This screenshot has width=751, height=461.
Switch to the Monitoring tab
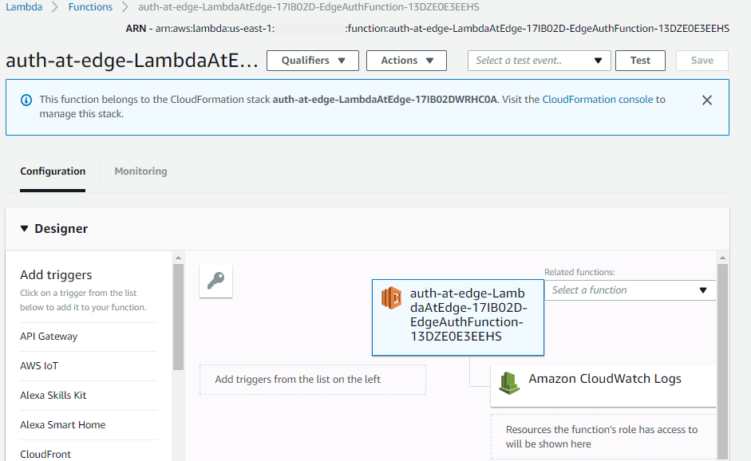[x=140, y=171]
